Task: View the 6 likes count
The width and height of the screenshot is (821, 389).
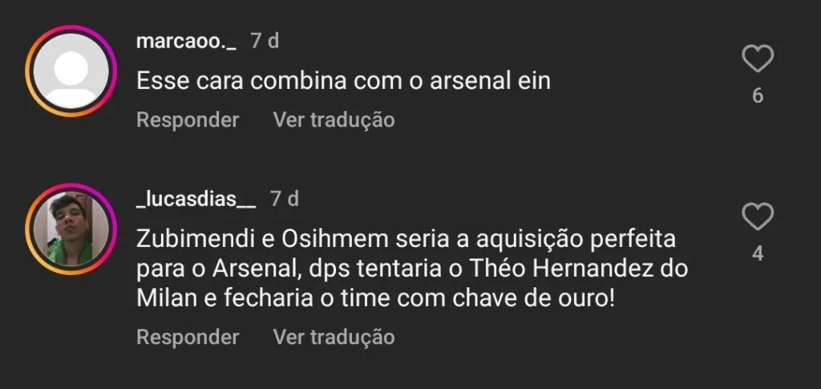Action: point(757,96)
